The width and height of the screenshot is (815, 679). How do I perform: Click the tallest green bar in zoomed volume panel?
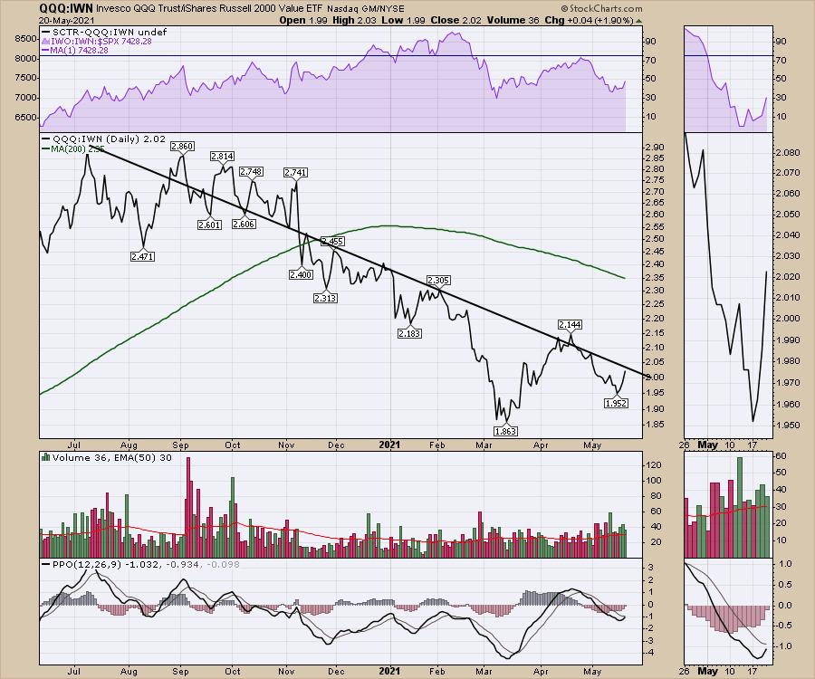(740, 507)
